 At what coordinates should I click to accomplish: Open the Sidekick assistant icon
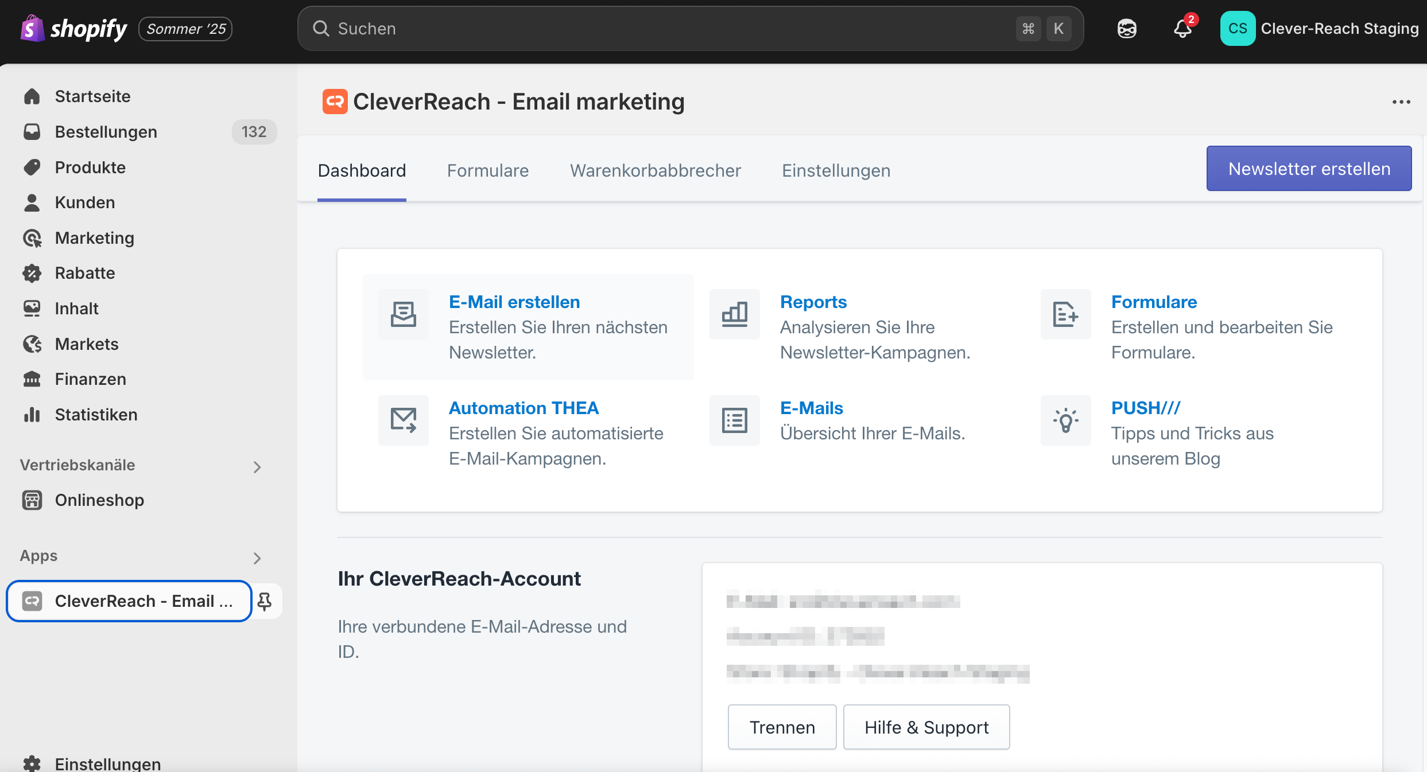[x=1127, y=29]
